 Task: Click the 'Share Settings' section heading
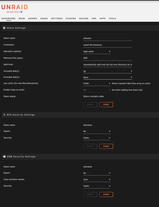[16, 28]
